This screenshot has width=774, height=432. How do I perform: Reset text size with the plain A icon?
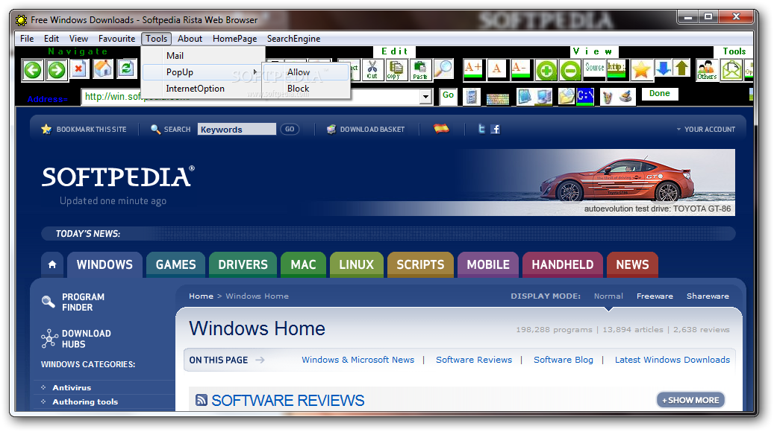(x=497, y=69)
